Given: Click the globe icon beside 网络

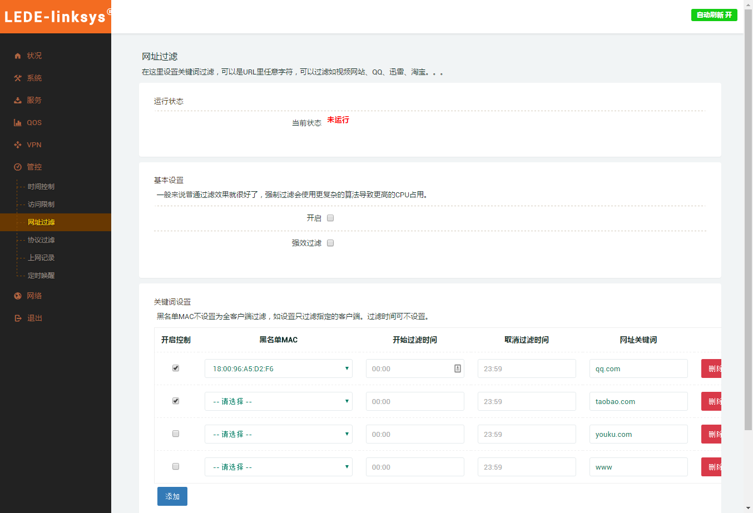Looking at the screenshot, I should click(x=18, y=296).
